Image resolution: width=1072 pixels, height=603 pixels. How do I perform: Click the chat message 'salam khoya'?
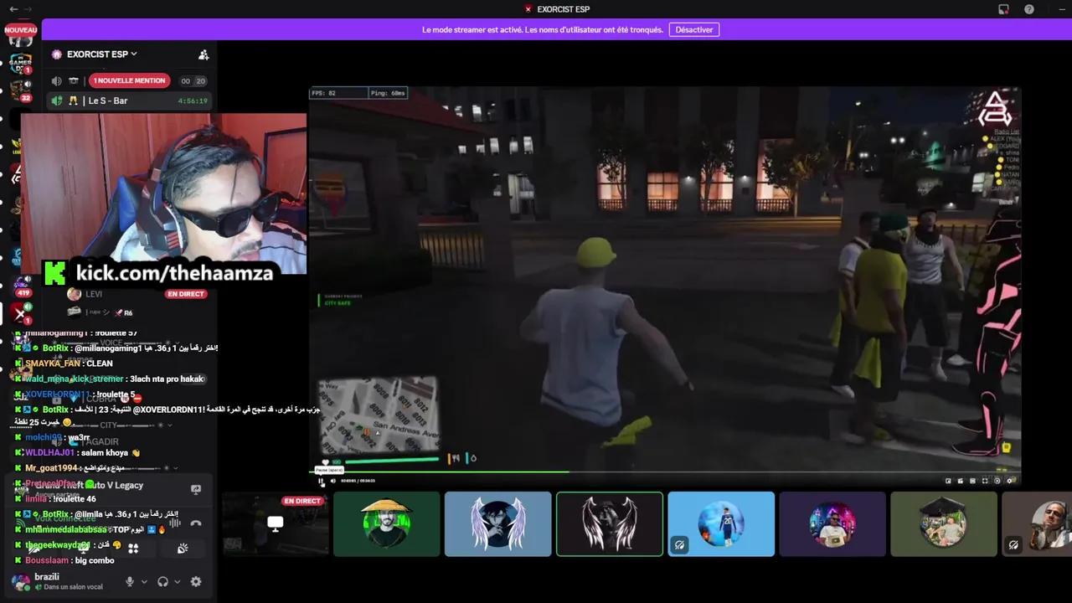pyautogui.click(x=105, y=452)
